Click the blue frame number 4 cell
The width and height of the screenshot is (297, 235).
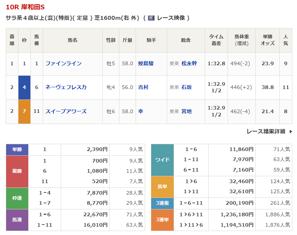tap(24, 87)
